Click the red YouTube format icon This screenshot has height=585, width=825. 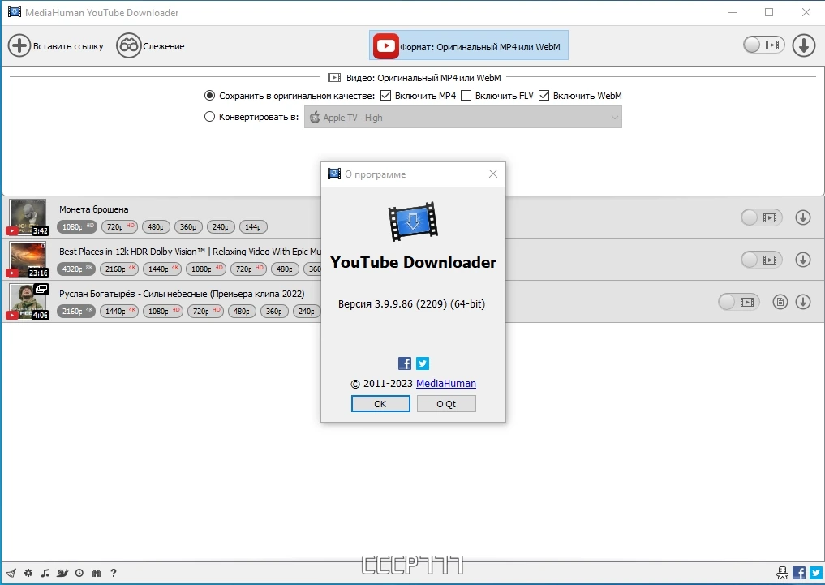coord(385,45)
